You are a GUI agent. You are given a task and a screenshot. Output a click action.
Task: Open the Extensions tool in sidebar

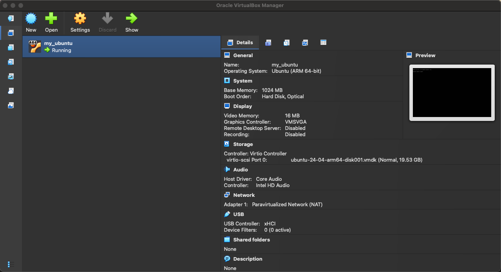point(11,47)
